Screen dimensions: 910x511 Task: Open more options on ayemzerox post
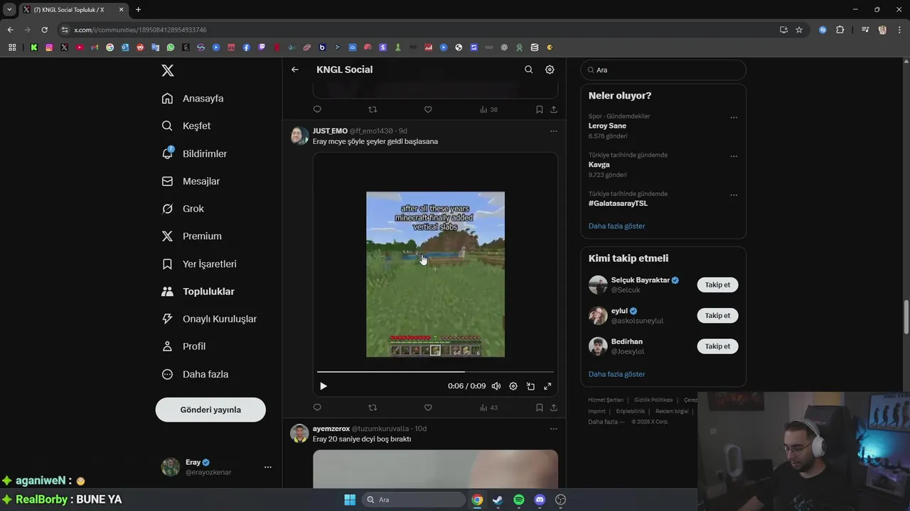[x=554, y=429]
